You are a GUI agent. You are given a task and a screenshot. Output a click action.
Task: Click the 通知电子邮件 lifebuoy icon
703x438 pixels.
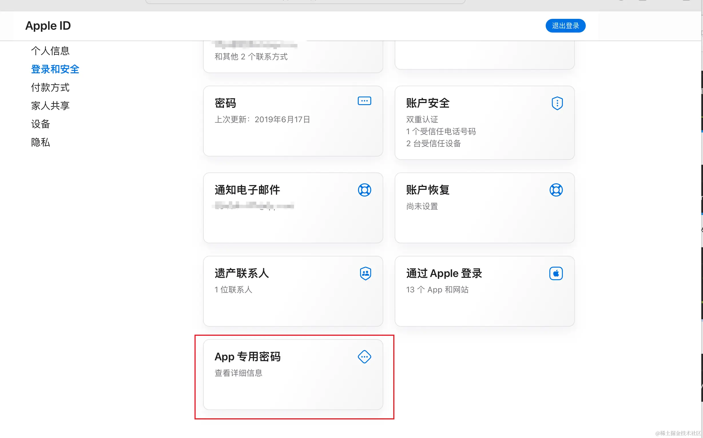click(x=365, y=190)
